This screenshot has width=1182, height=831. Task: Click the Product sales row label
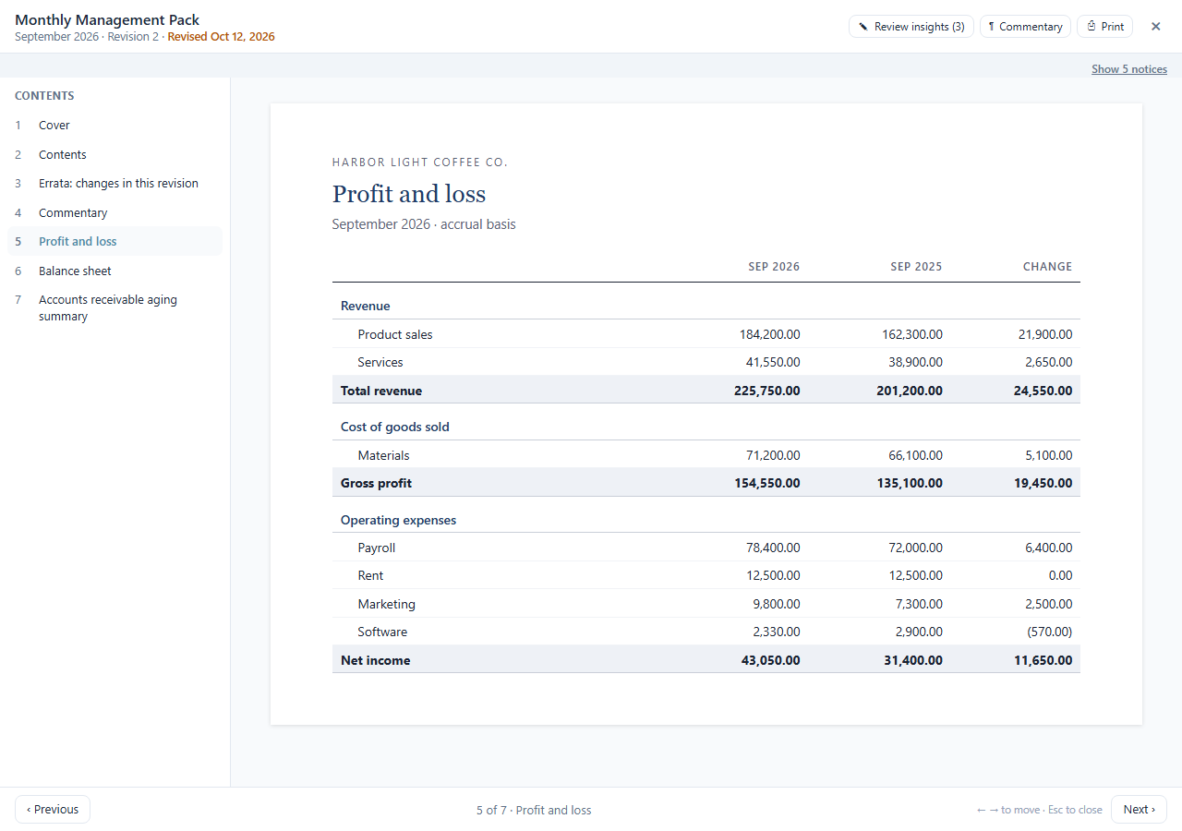coord(395,334)
